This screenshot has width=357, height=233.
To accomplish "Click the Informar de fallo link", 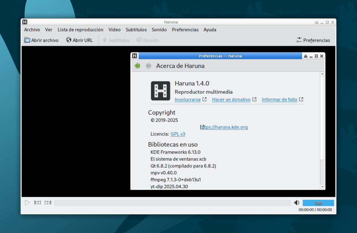I will click(x=280, y=100).
